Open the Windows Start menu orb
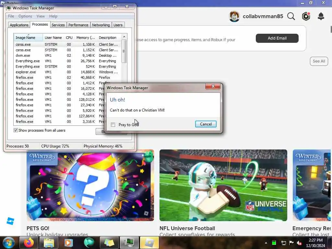The width and height of the screenshot is (332, 249). (8, 243)
